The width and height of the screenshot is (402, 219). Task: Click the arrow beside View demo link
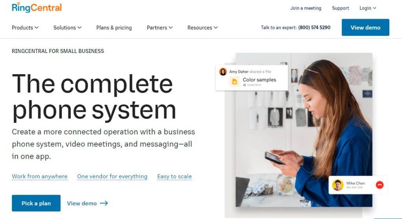coord(104,203)
